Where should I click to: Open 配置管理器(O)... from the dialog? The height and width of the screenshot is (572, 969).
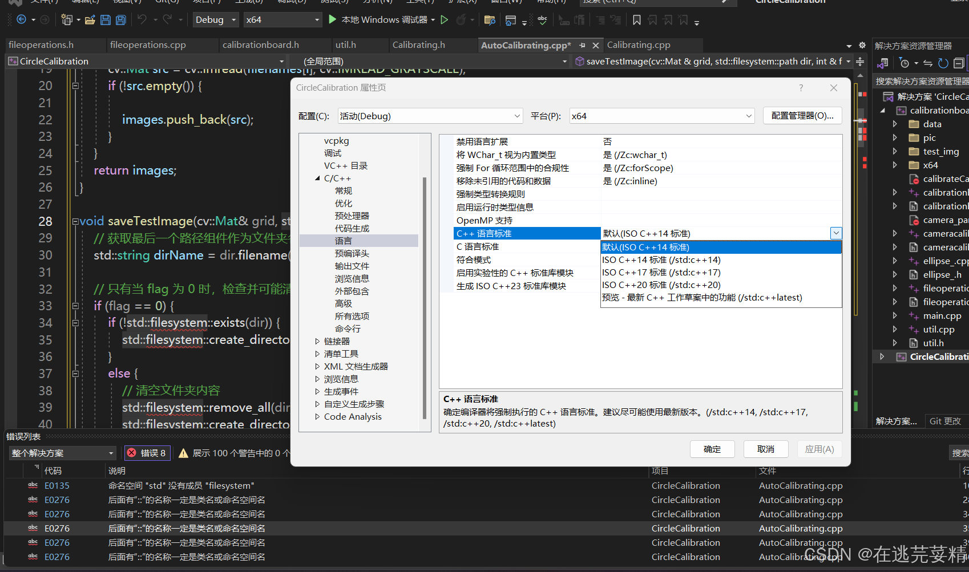(x=802, y=115)
